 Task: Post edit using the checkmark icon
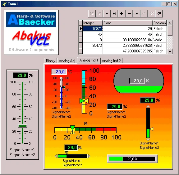[144, 14]
